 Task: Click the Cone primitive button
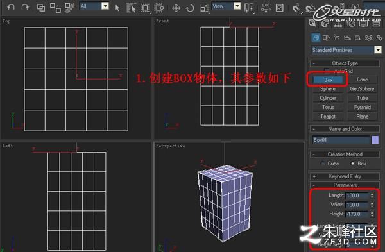click(x=362, y=80)
